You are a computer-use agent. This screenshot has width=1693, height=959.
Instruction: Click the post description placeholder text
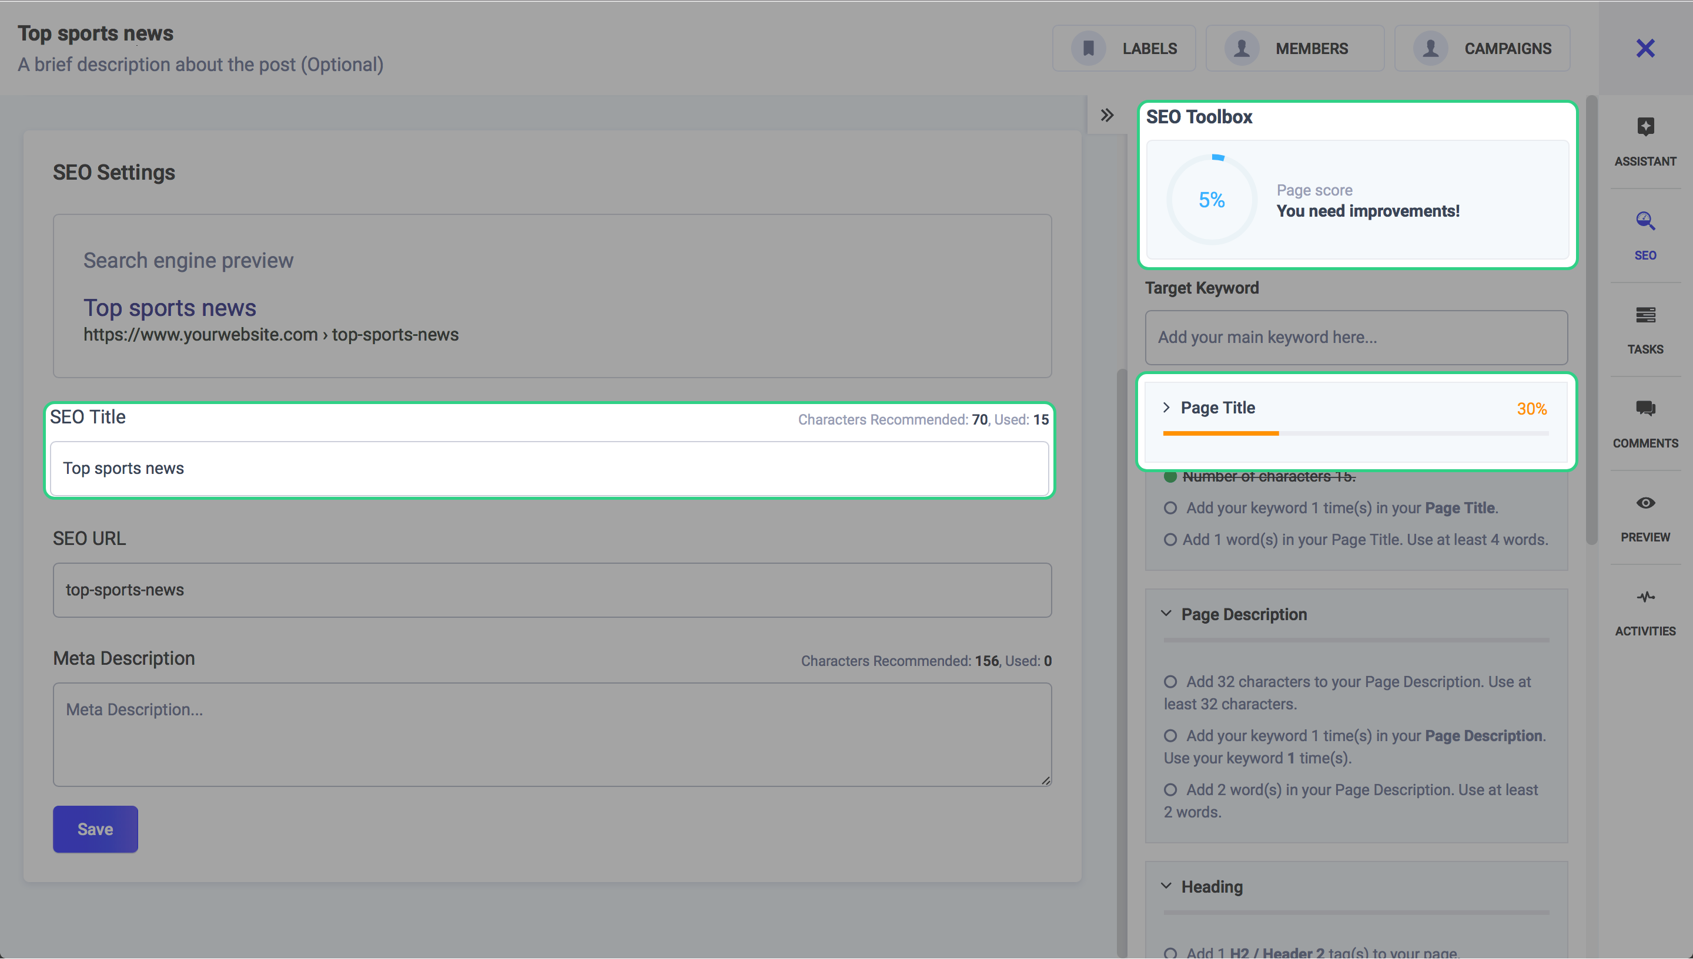pyautogui.click(x=200, y=65)
